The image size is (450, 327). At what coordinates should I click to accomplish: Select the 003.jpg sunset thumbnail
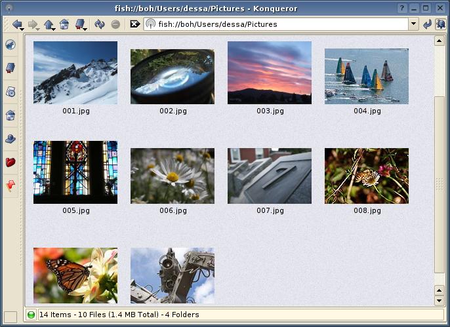coord(269,72)
